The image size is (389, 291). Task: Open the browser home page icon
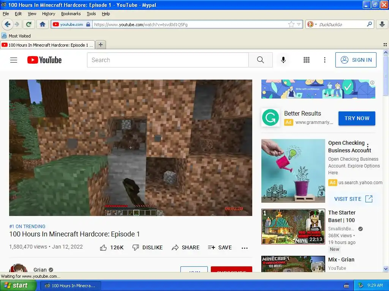point(43,24)
